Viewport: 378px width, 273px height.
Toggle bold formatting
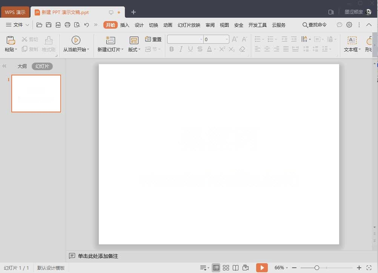(172, 49)
